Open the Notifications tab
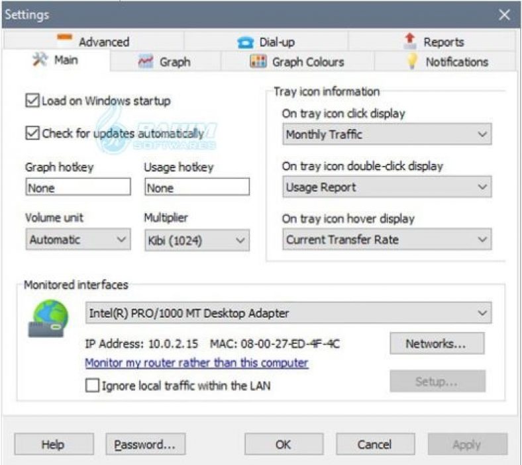Image resolution: width=522 pixels, height=465 pixels. point(445,62)
